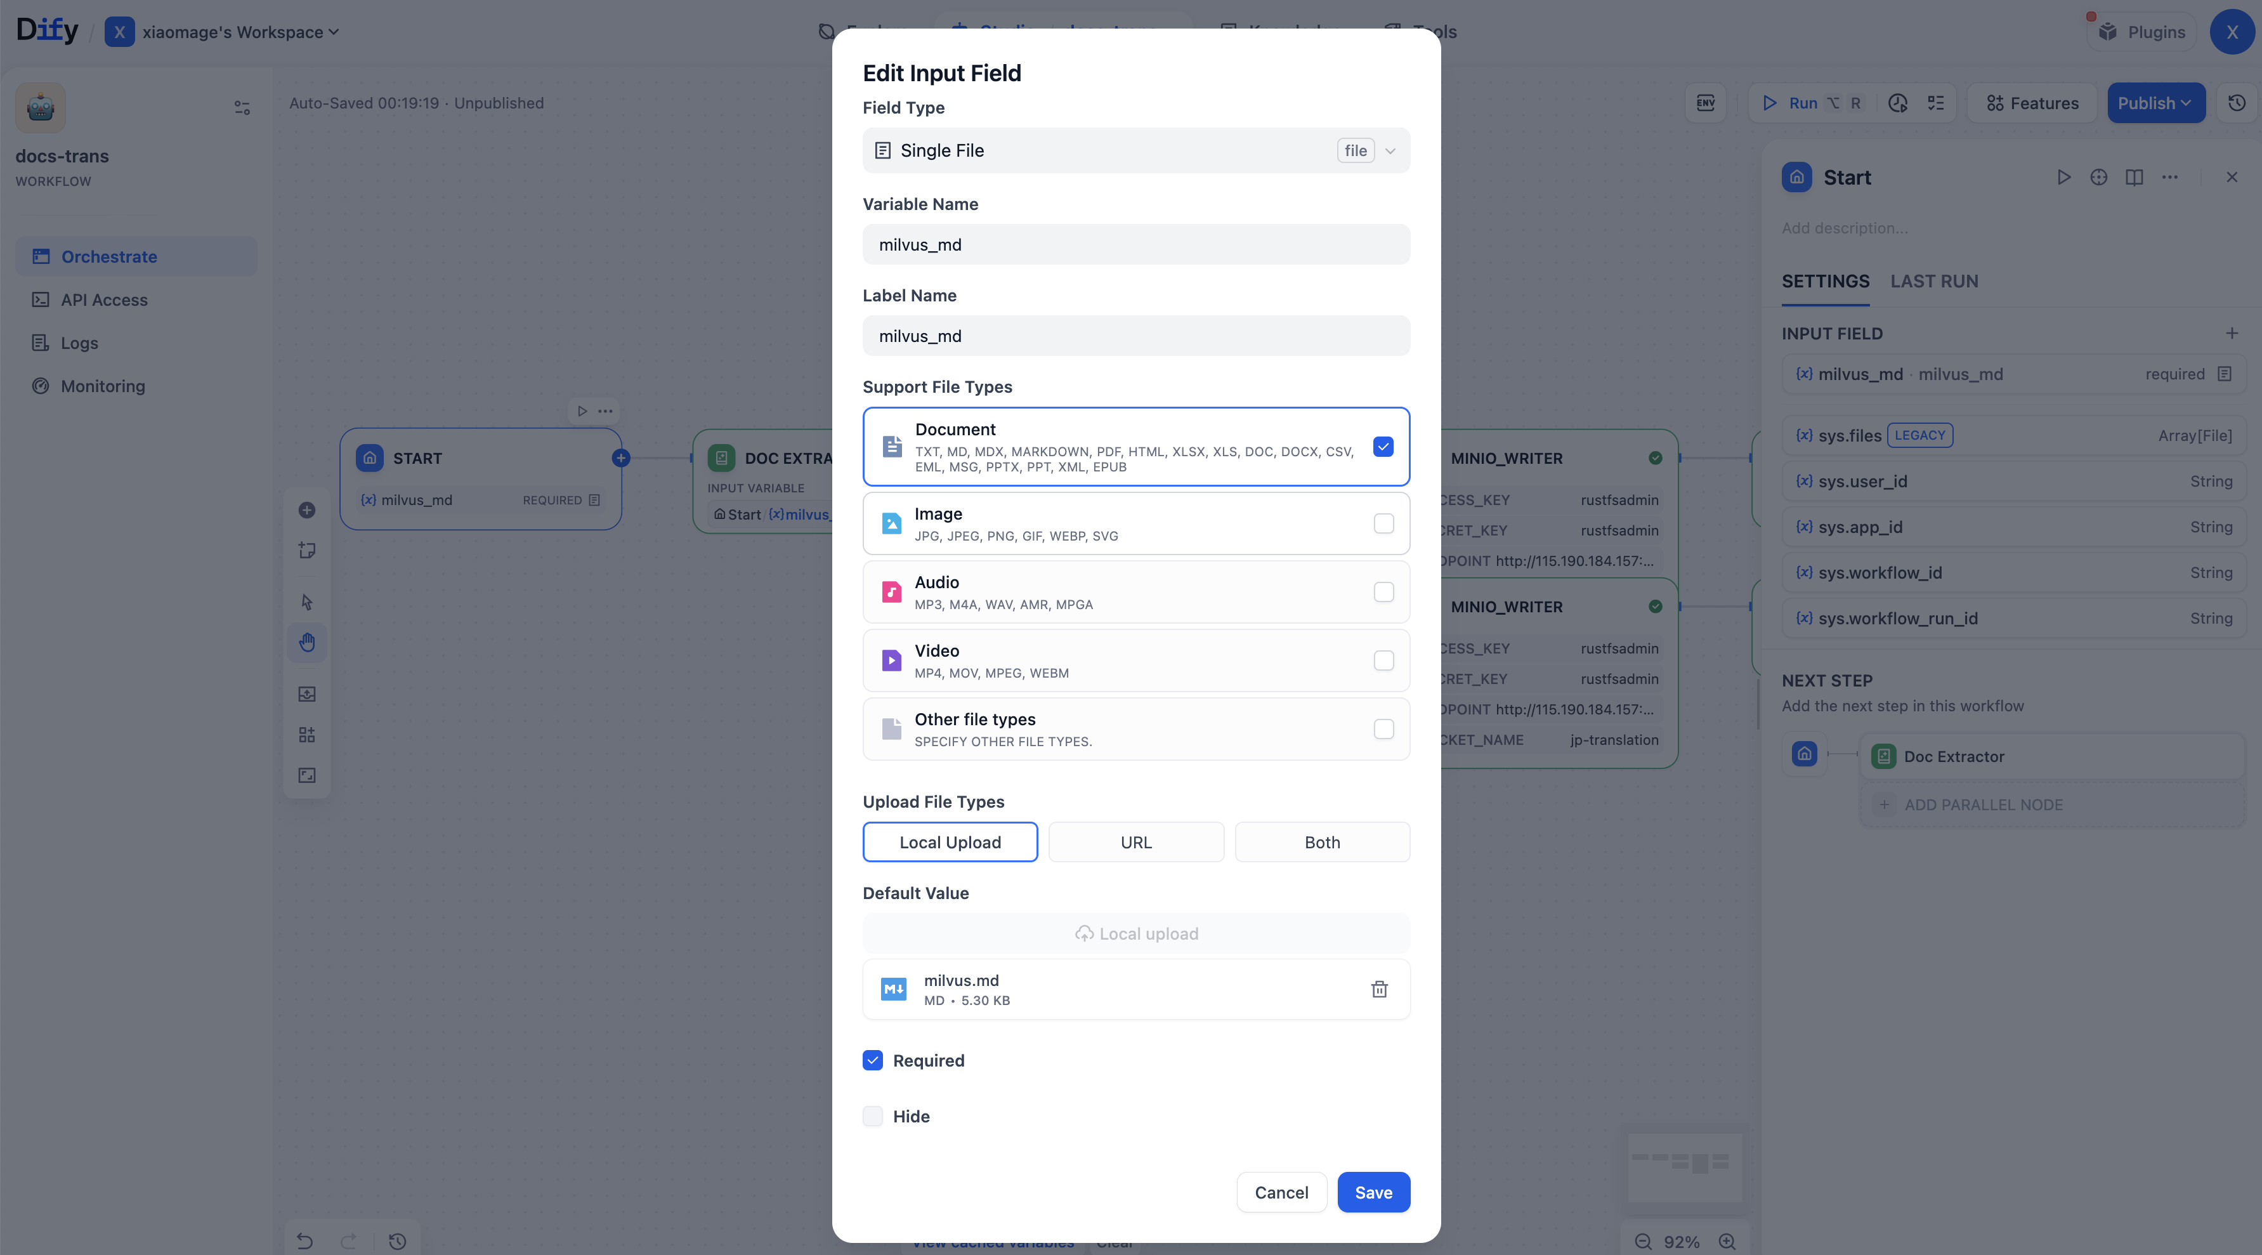Select the pointer mode tool
The height and width of the screenshot is (1255, 2262).
pyautogui.click(x=306, y=601)
